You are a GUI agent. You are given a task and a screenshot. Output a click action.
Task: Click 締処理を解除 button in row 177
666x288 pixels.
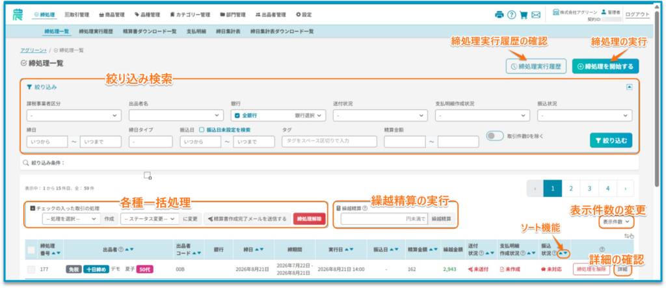pos(591,269)
